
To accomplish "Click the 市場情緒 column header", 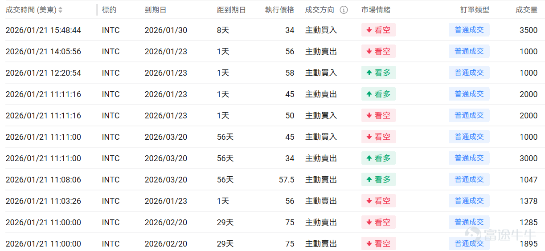I will 376,10.
